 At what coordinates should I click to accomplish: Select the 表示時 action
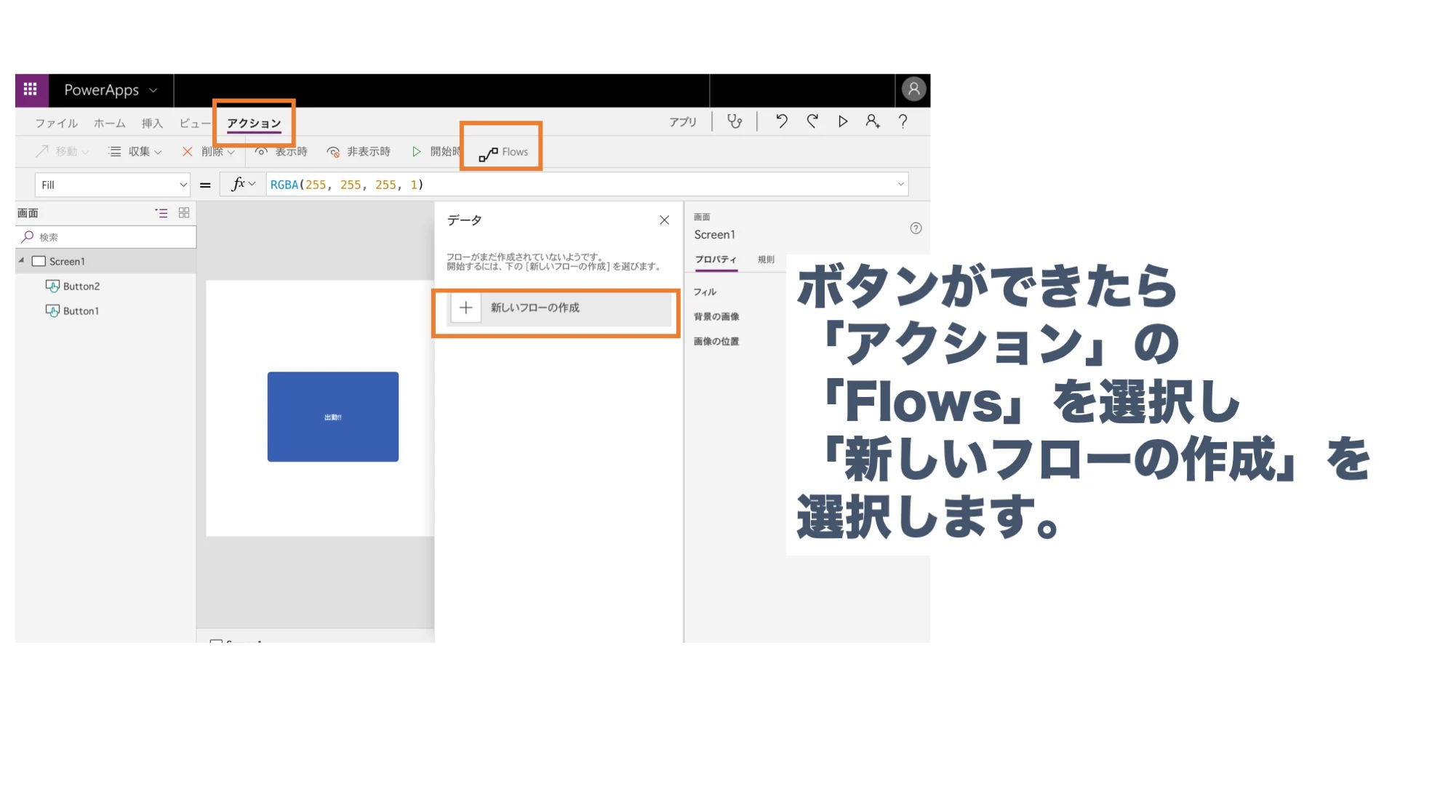(281, 152)
